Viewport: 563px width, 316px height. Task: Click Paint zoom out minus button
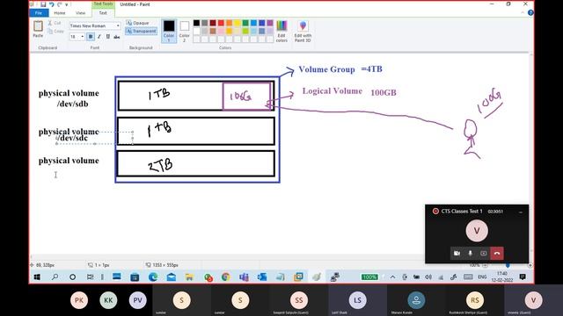(x=485, y=265)
